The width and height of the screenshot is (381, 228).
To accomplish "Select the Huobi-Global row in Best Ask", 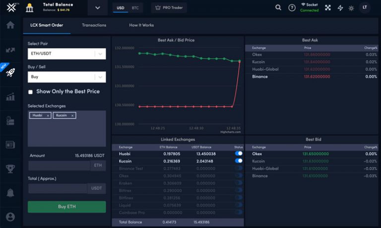I will point(312,69).
